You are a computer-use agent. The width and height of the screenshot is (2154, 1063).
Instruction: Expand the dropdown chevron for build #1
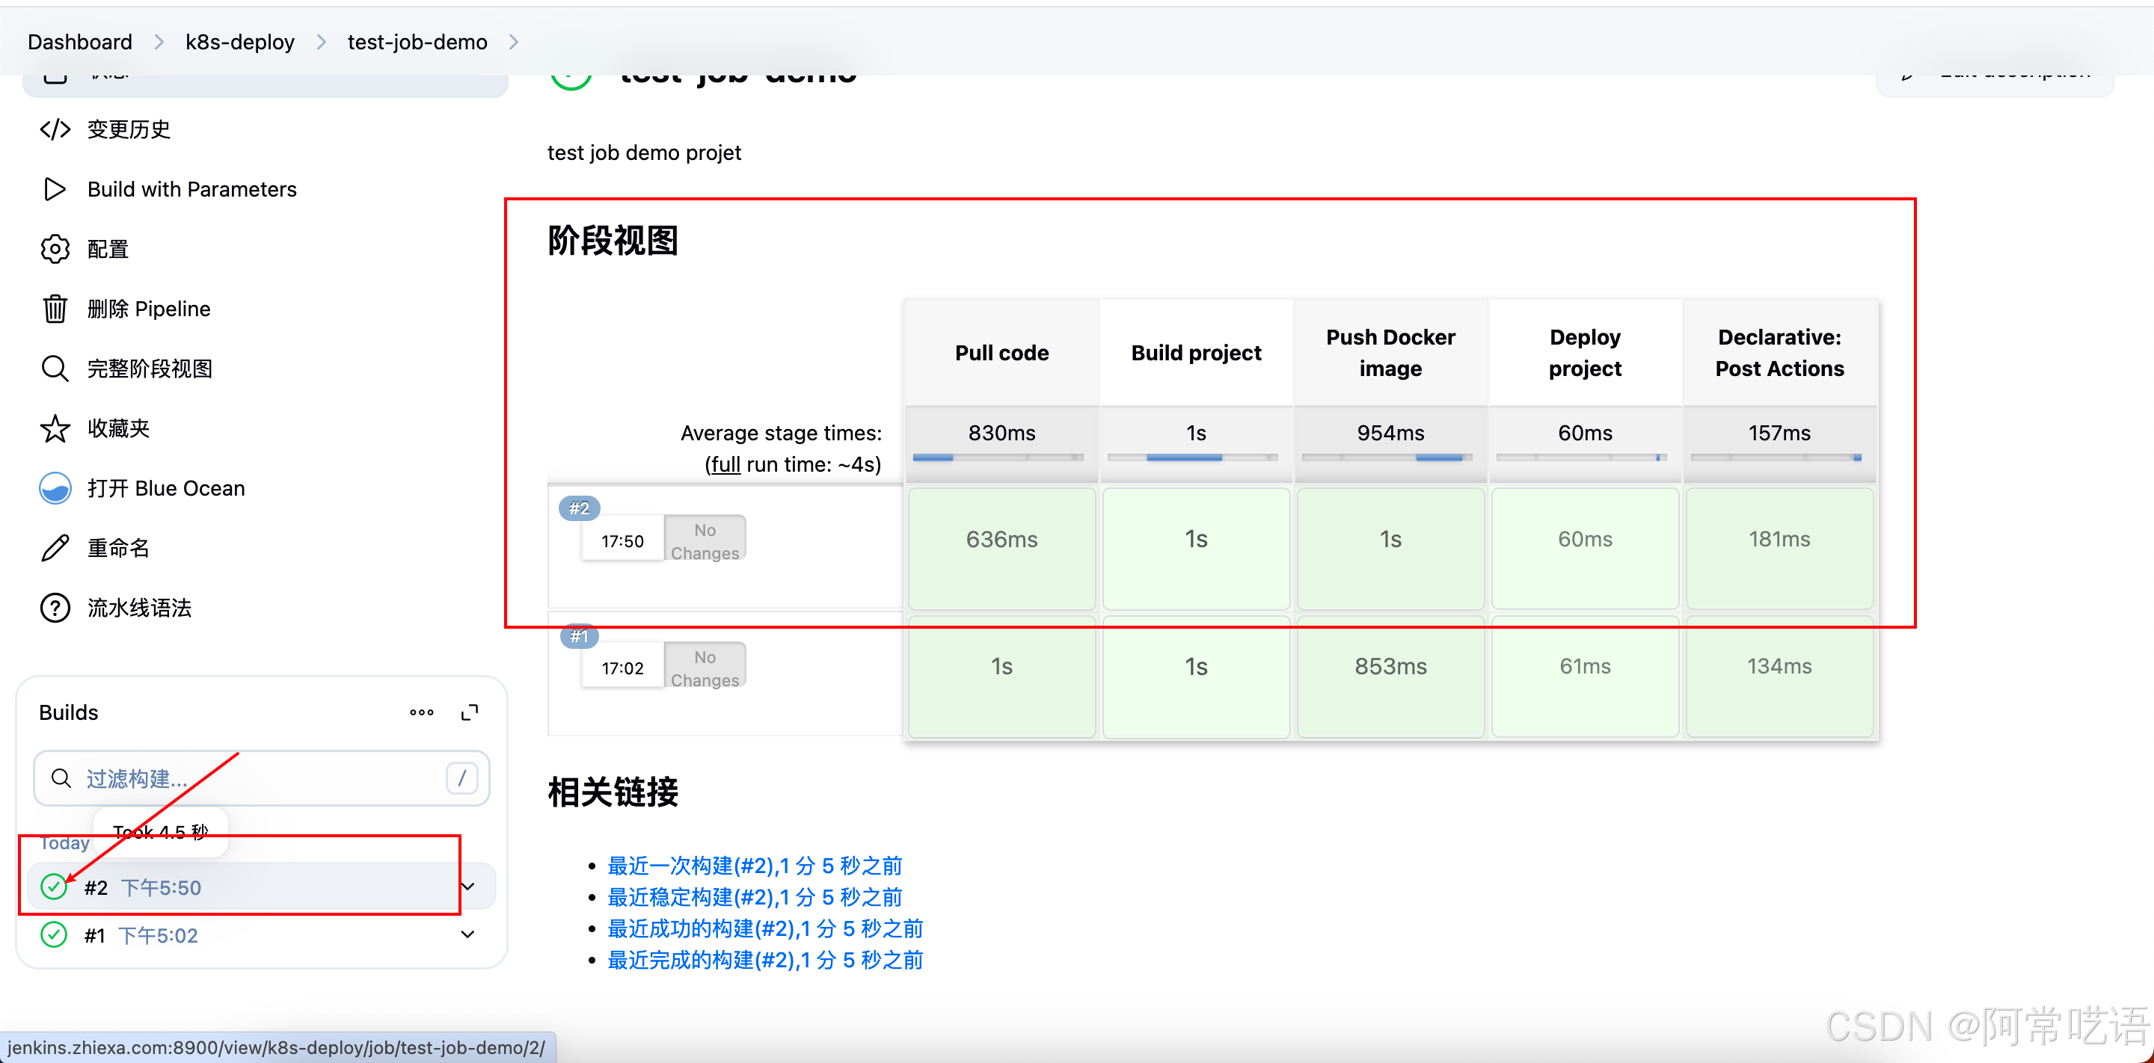pyautogui.click(x=468, y=934)
